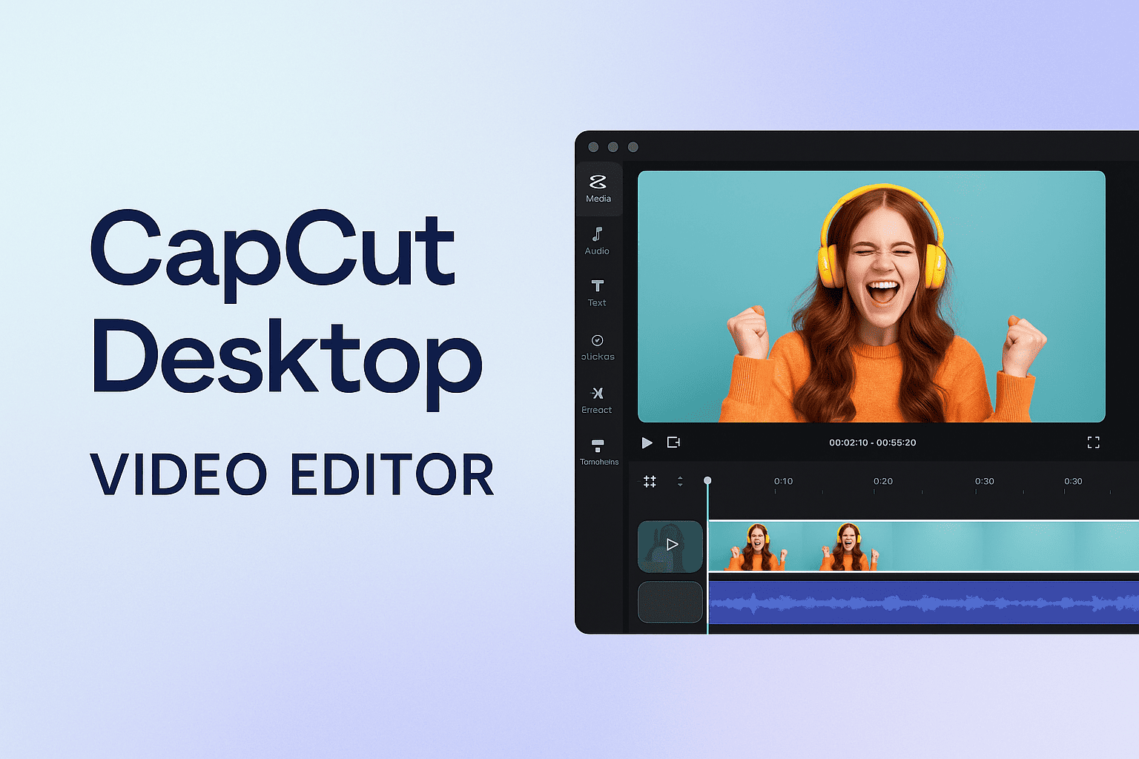Toggle fullscreen preview mode
1139x759 pixels.
point(1093,442)
